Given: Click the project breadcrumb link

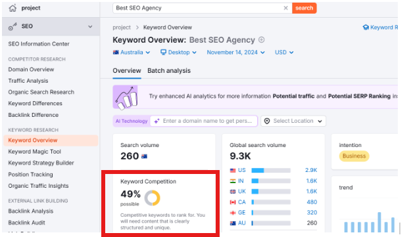Looking at the screenshot, I should coord(122,27).
